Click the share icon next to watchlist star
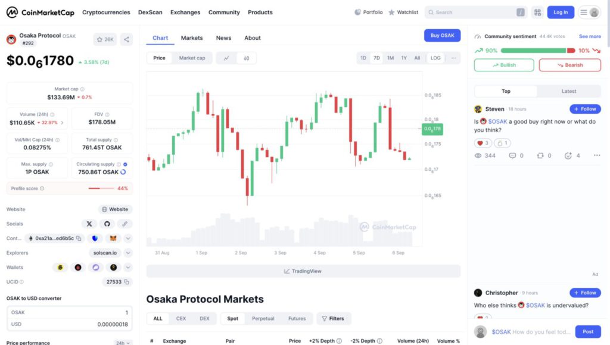This screenshot has width=610, height=345. [x=126, y=39]
